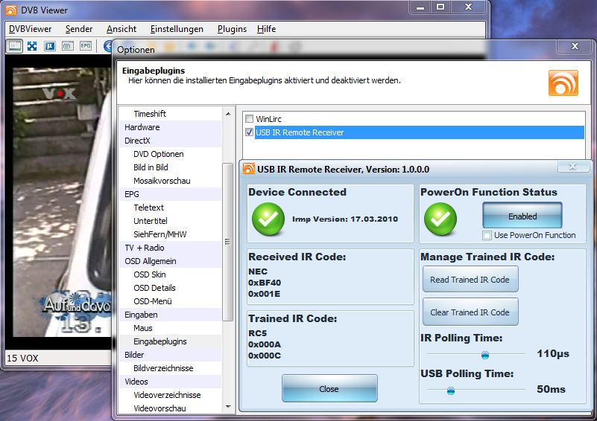The width and height of the screenshot is (597, 421).
Task: Click the 15 VOX status bar text
Action: pyautogui.click(x=23, y=359)
